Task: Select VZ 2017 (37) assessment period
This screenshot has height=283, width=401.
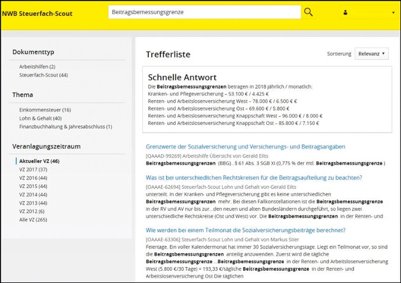Action: pyautogui.click(x=34, y=170)
